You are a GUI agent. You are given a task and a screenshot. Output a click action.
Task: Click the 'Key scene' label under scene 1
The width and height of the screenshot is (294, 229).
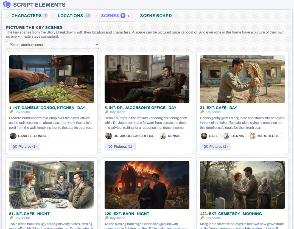[22, 112]
